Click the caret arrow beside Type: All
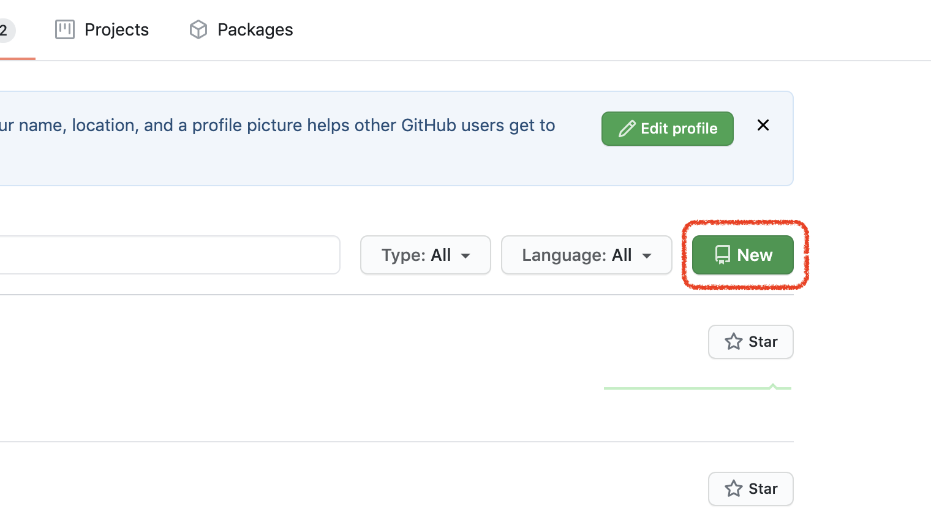The image size is (931, 522). pos(466,255)
